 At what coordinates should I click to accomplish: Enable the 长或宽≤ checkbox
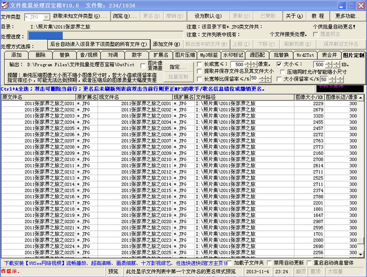pyautogui.click(x=199, y=65)
